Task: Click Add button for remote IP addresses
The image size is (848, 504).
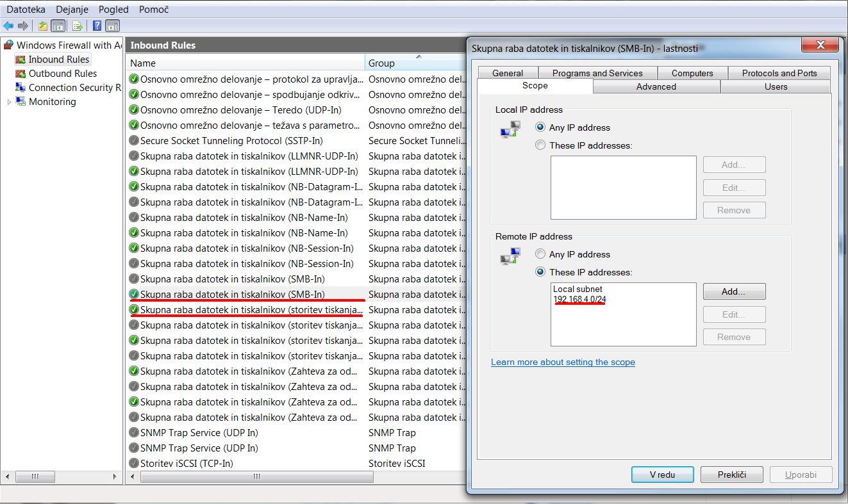Action: pos(734,291)
